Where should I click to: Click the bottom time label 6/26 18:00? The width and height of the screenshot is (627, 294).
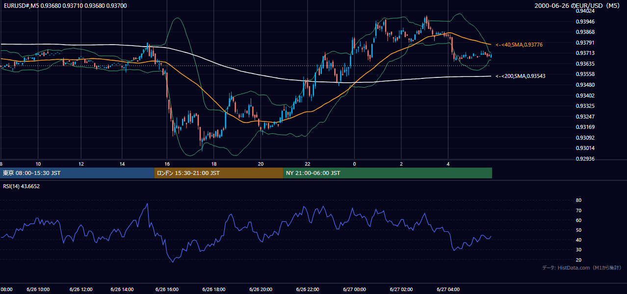click(214, 290)
